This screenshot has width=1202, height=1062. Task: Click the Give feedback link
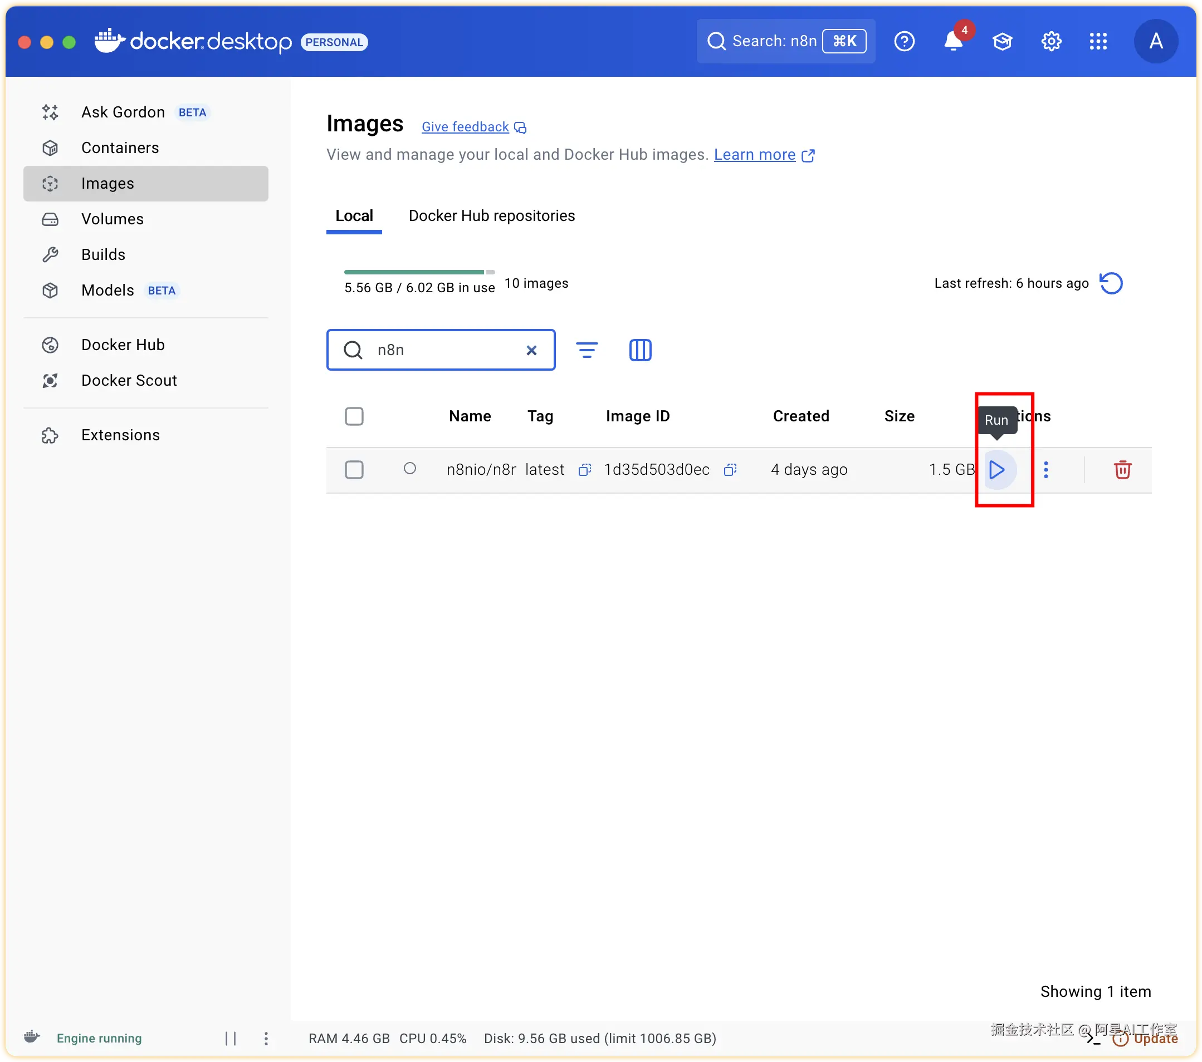[x=465, y=127]
